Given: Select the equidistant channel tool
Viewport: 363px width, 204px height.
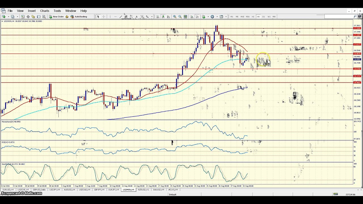Looking at the screenshot, I should pyautogui.click(x=126, y=17).
